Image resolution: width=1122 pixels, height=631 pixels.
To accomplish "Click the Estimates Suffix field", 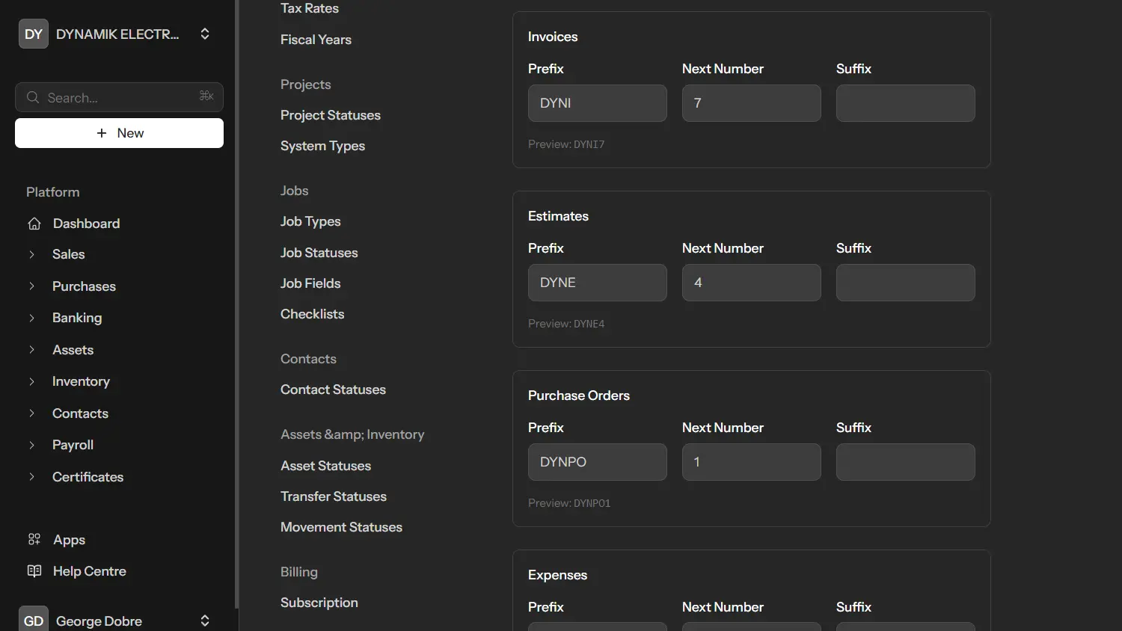I will [x=906, y=283].
